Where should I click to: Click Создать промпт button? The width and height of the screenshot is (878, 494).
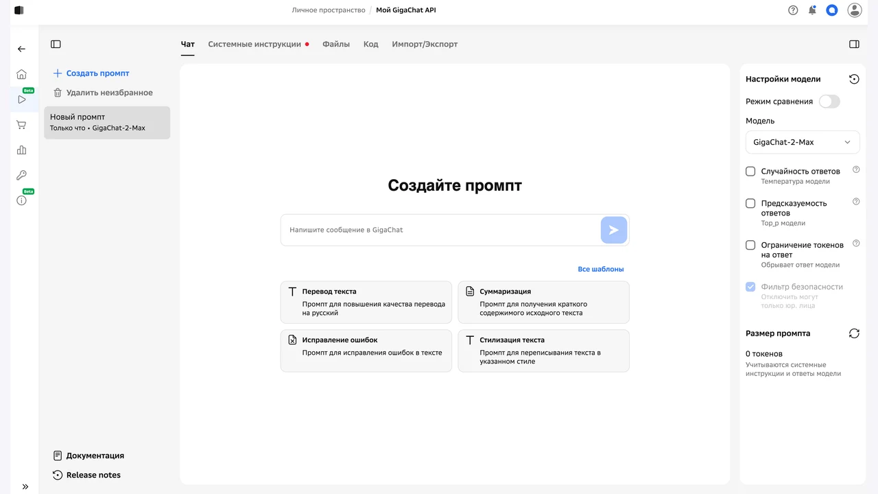(x=91, y=73)
